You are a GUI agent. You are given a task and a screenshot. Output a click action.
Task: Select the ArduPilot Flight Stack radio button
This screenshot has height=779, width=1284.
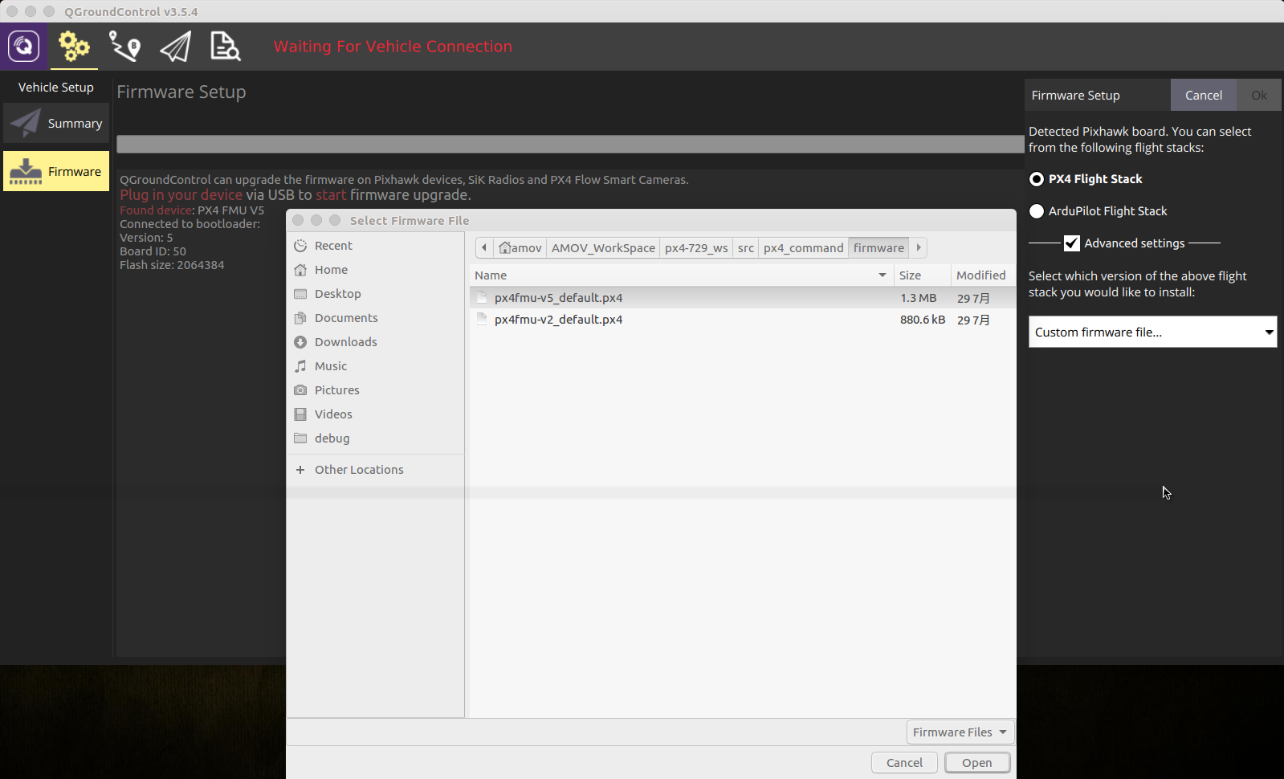pos(1037,211)
